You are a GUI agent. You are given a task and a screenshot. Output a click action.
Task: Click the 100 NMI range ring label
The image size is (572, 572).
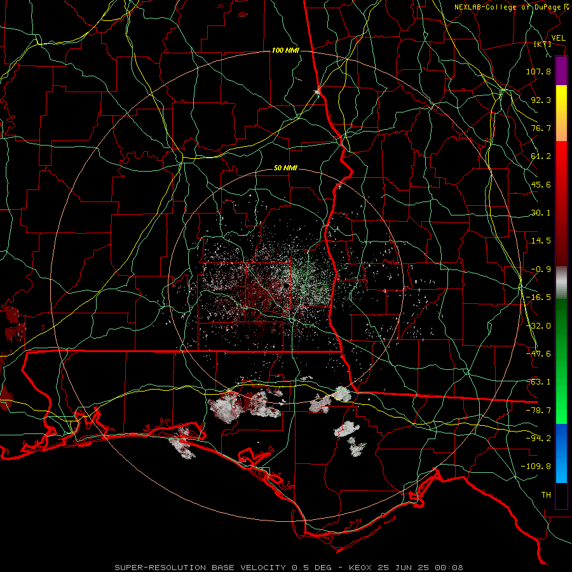point(285,50)
